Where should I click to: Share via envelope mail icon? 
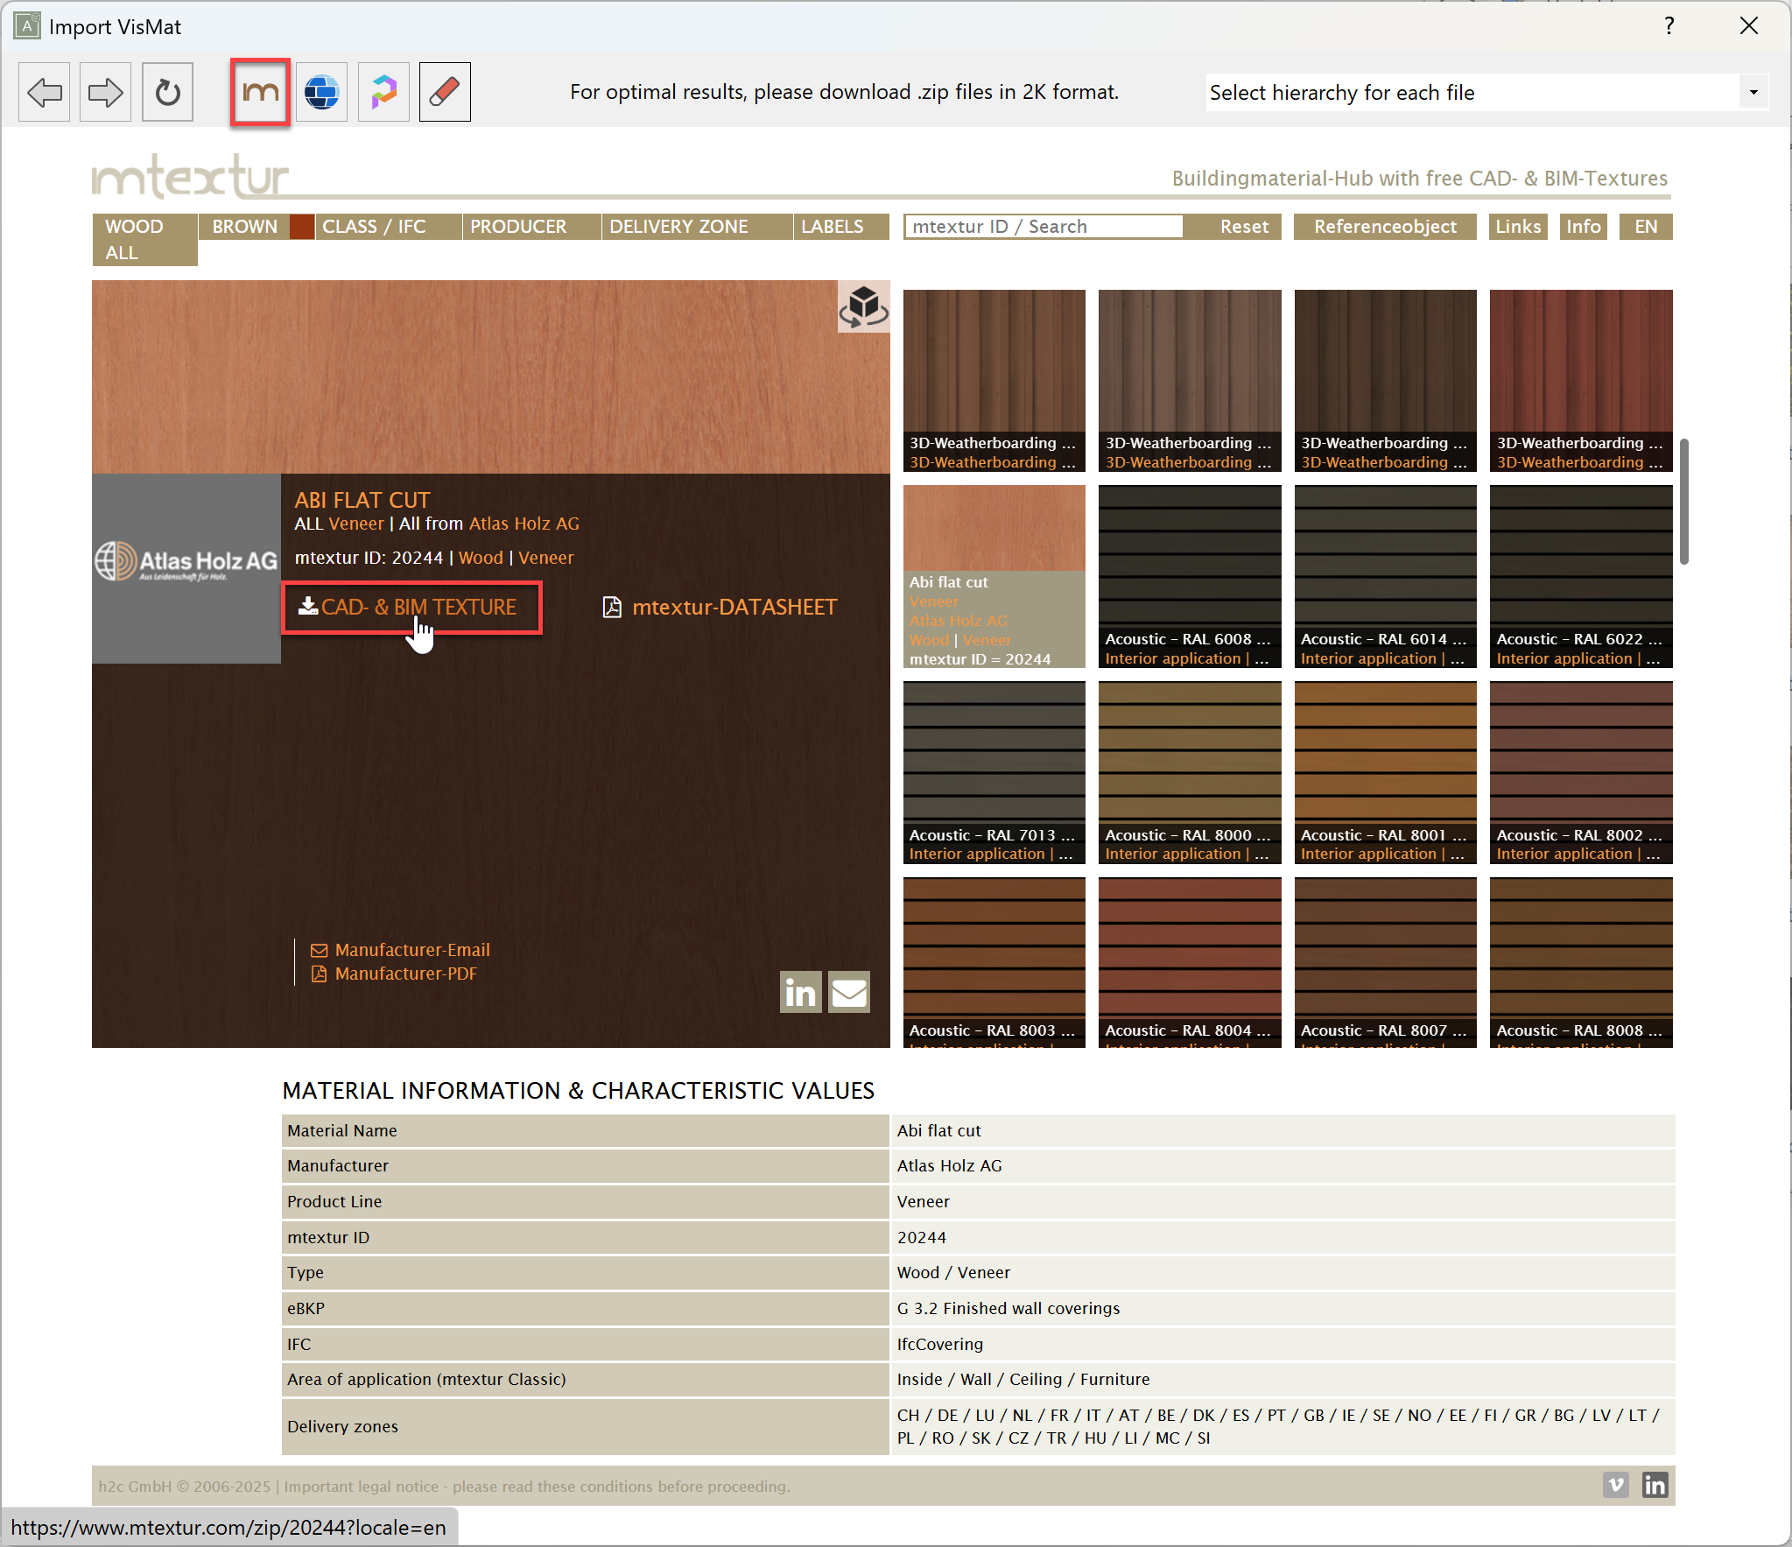coord(849,992)
